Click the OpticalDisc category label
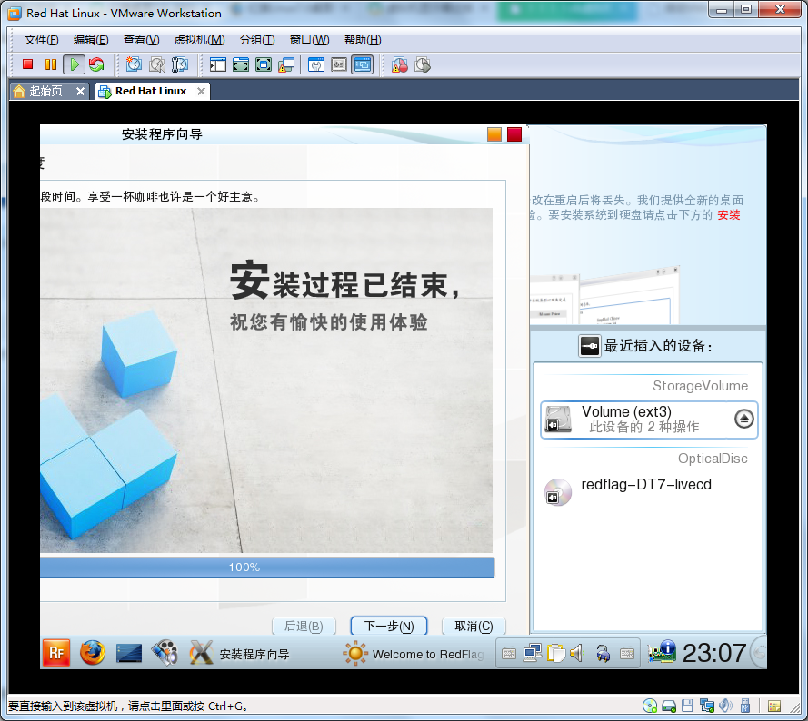The height and width of the screenshot is (721, 808). click(x=713, y=459)
